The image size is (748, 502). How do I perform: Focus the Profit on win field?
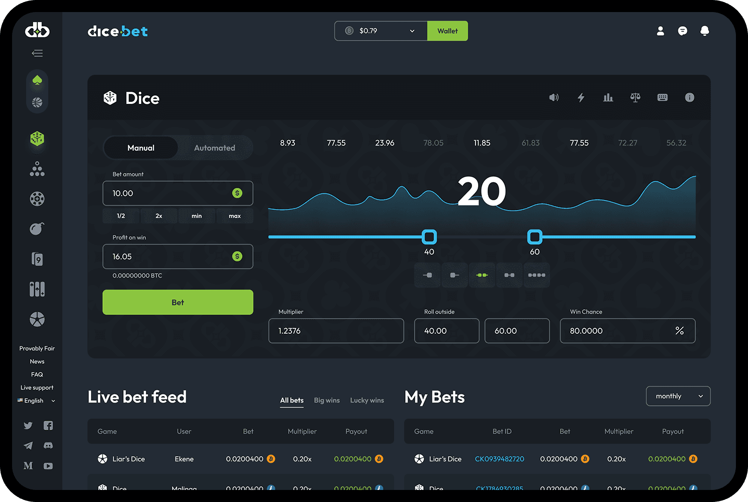click(178, 257)
